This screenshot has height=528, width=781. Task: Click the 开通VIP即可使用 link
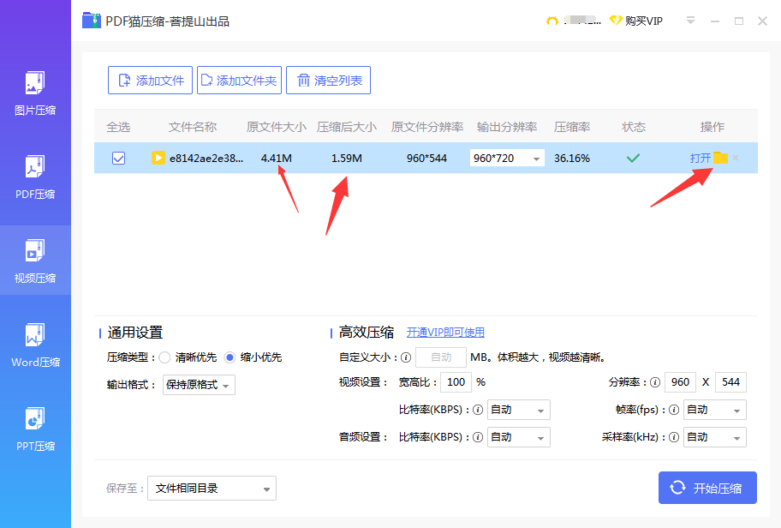tap(445, 333)
